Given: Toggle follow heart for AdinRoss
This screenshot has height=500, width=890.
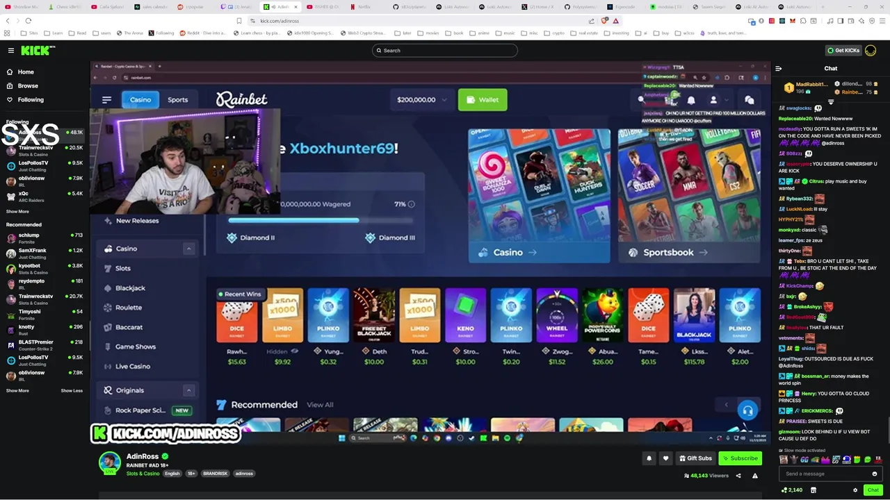Looking at the screenshot, I should tap(665, 458).
